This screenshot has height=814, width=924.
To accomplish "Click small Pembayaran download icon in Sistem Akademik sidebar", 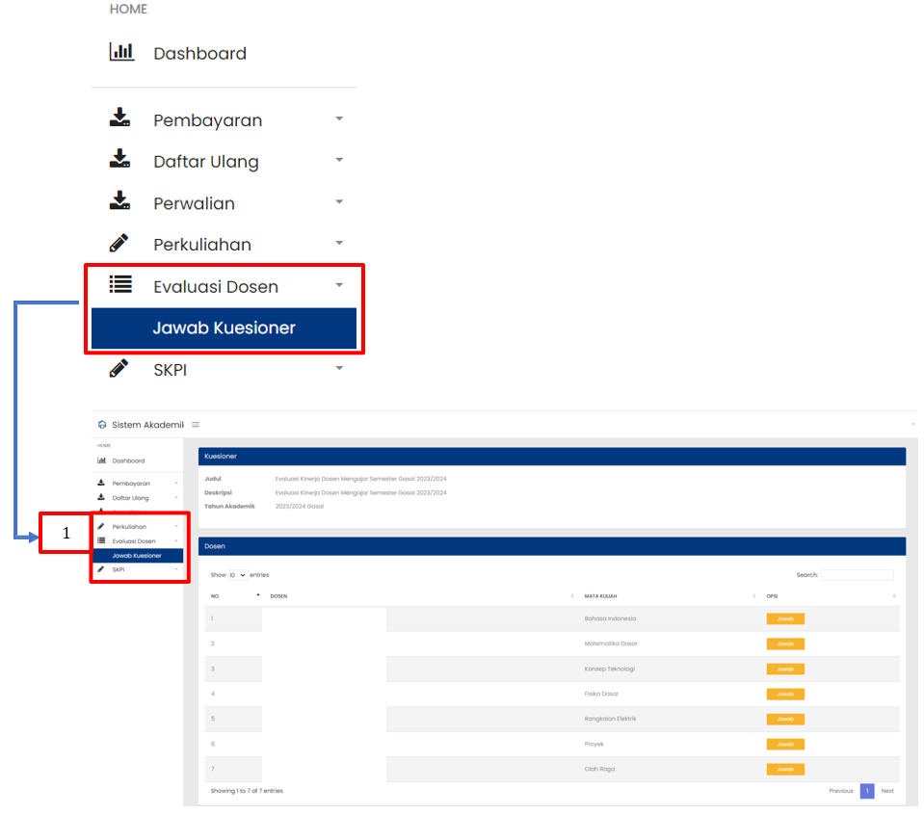I will [x=101, y=483].
